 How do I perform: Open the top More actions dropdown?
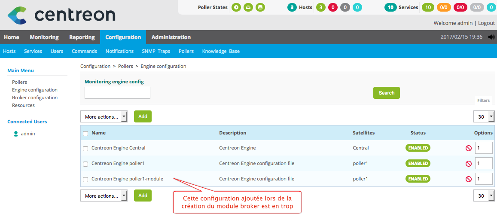[x=104, y=117]
